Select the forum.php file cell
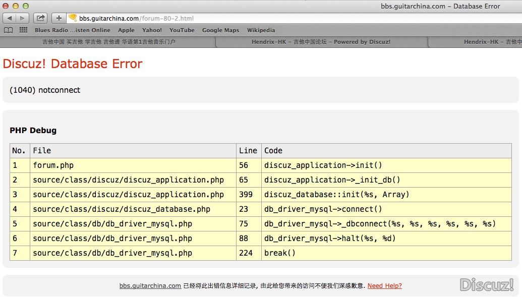 [133, 165]
